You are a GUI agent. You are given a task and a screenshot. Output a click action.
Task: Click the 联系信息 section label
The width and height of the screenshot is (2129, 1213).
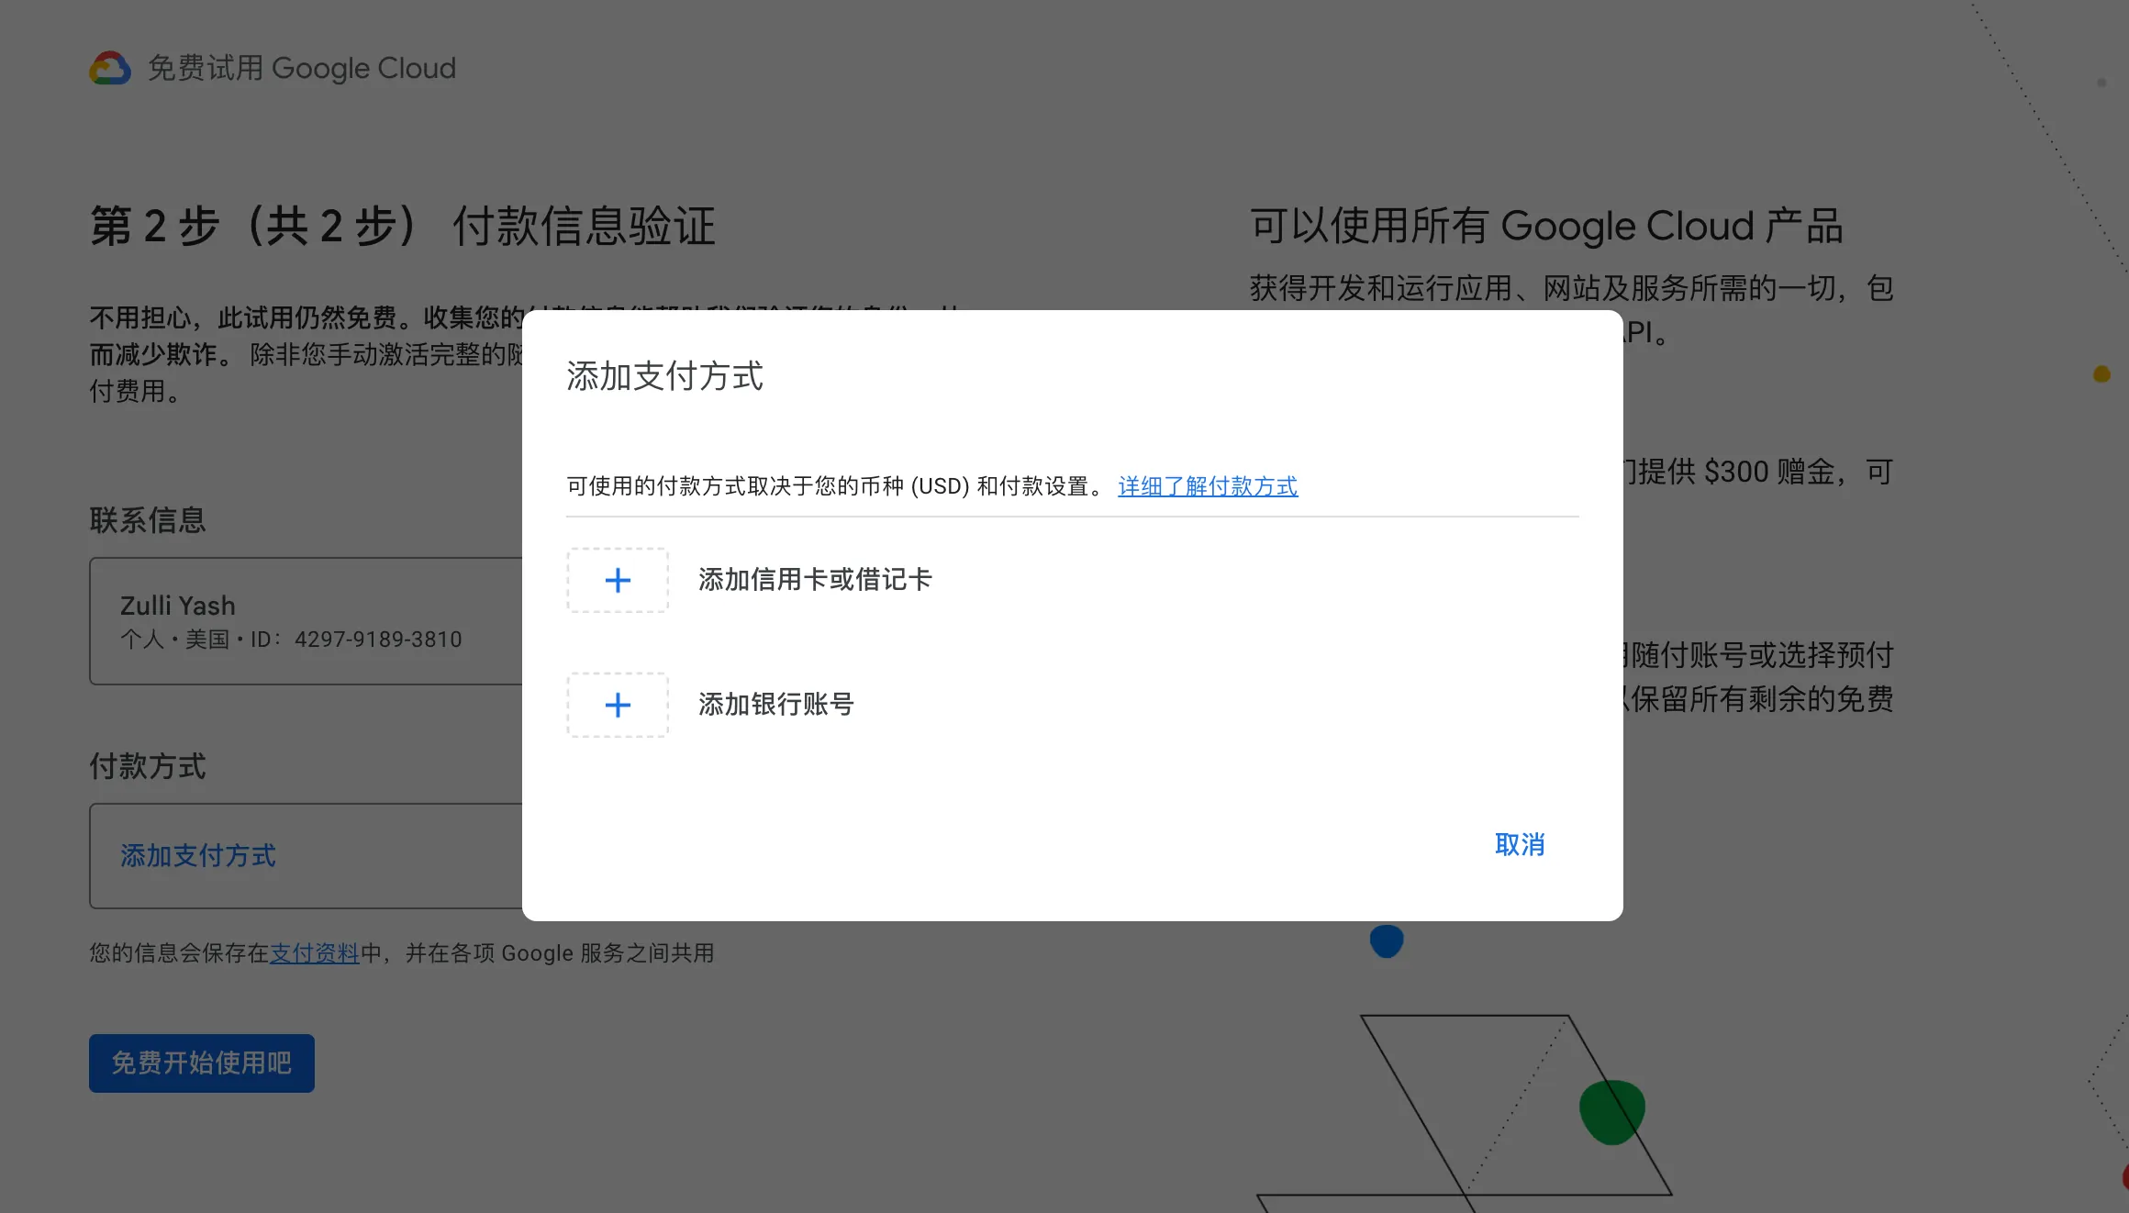(148, 520)
